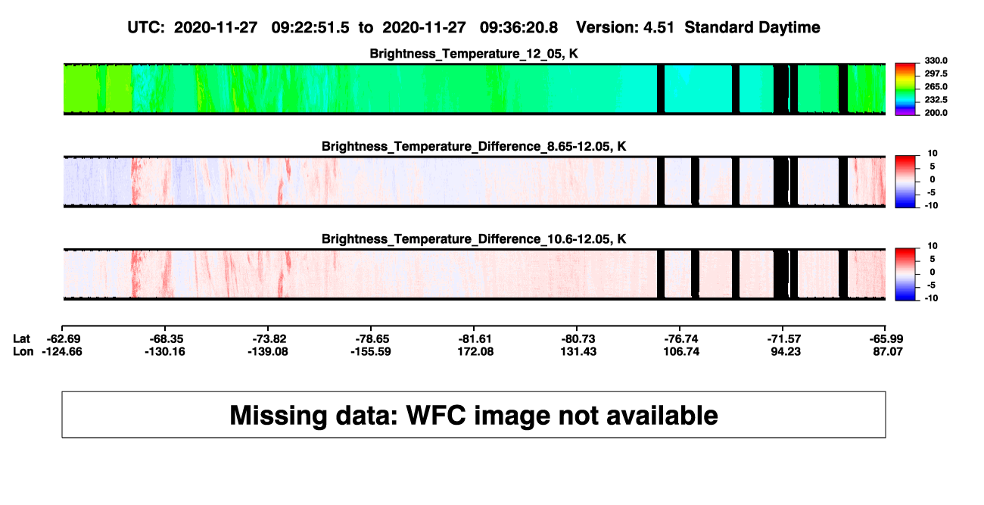Viewport: 984px width, 505px height.
Task: Click the latitude tick label -68.35
Action: pyautogui.click(x=166, y=338)
